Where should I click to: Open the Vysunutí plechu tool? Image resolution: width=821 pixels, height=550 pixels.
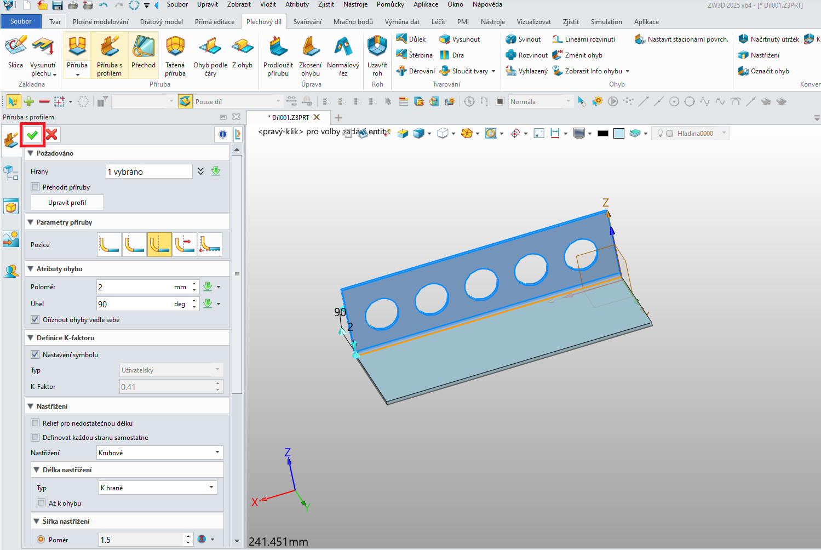point(43,56)
